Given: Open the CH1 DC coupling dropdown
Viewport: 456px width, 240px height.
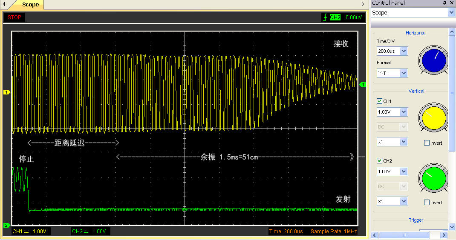Looking at the screenshot, I should click(404, 127).
